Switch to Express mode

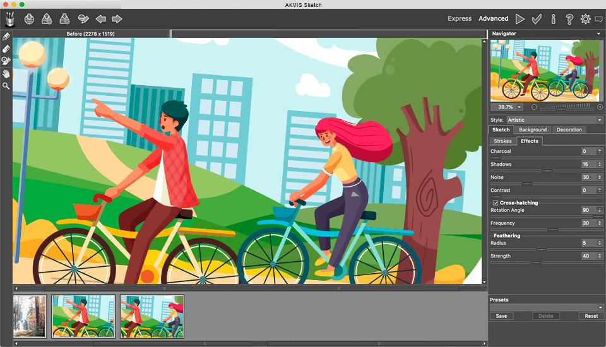460,19
